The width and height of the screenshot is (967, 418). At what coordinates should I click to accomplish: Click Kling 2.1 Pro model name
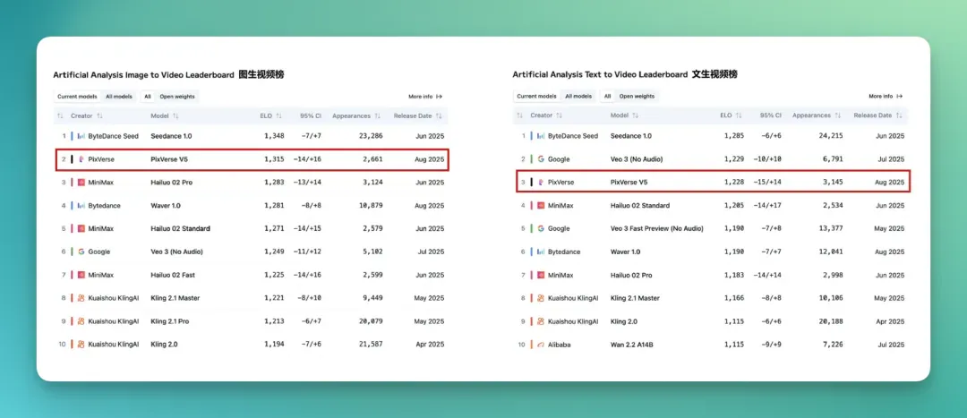(x=169, y=321)
